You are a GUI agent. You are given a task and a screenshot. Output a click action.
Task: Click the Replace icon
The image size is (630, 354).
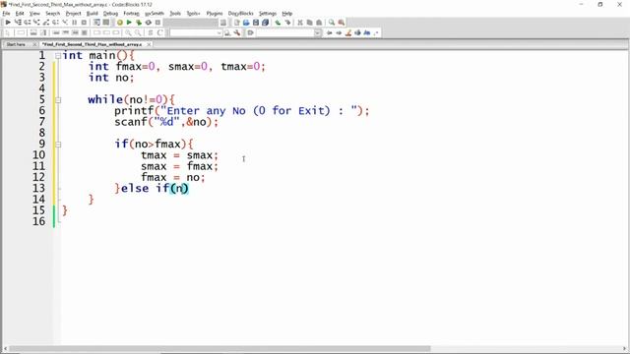pyautogui.click(x=342, y=22)
